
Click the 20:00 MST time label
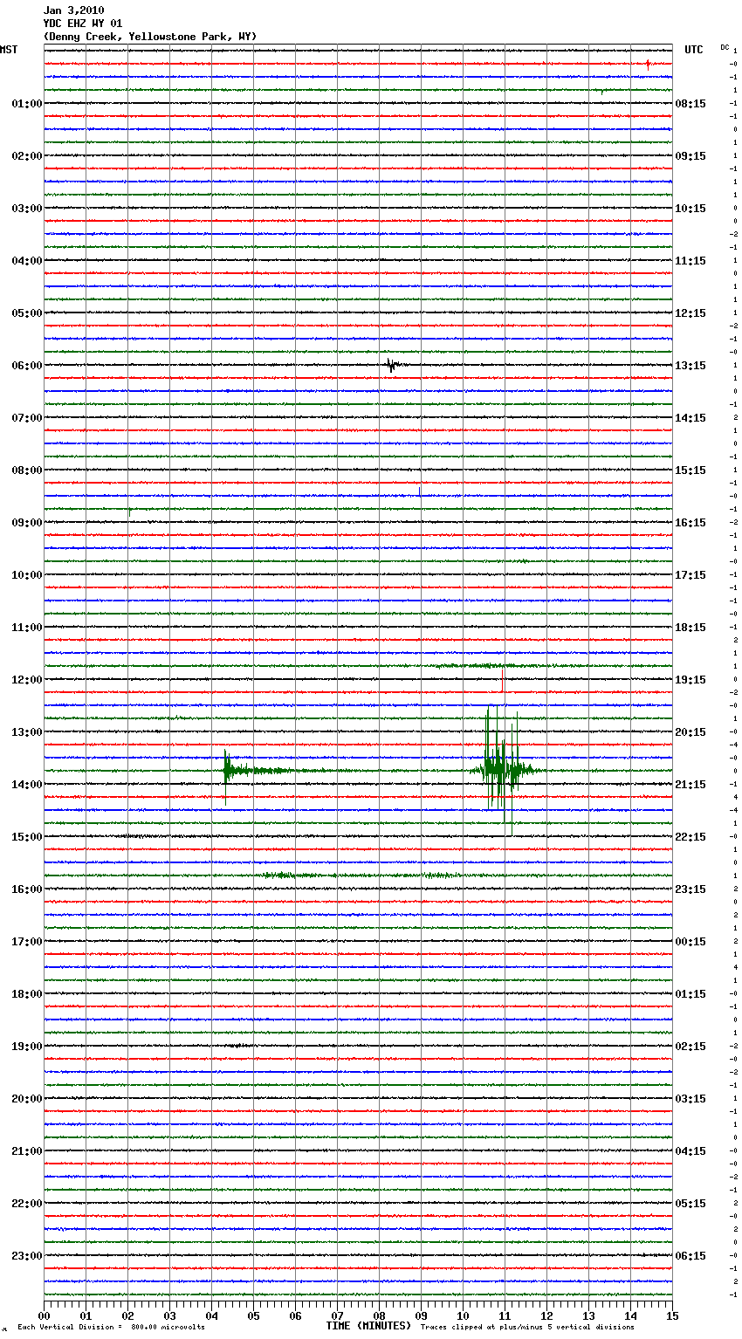click(27, 1099)
